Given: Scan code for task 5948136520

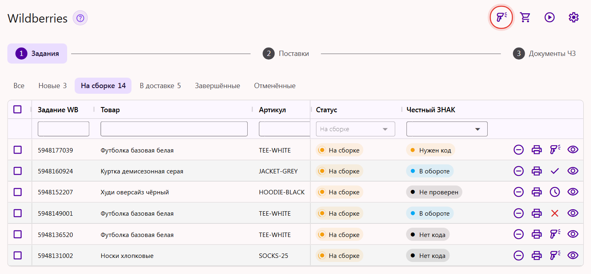Looking at the screenshot, I should point(555,234).
